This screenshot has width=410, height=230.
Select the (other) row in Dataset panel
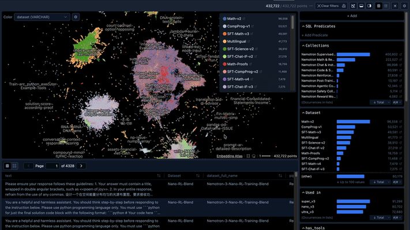(352, 177)
